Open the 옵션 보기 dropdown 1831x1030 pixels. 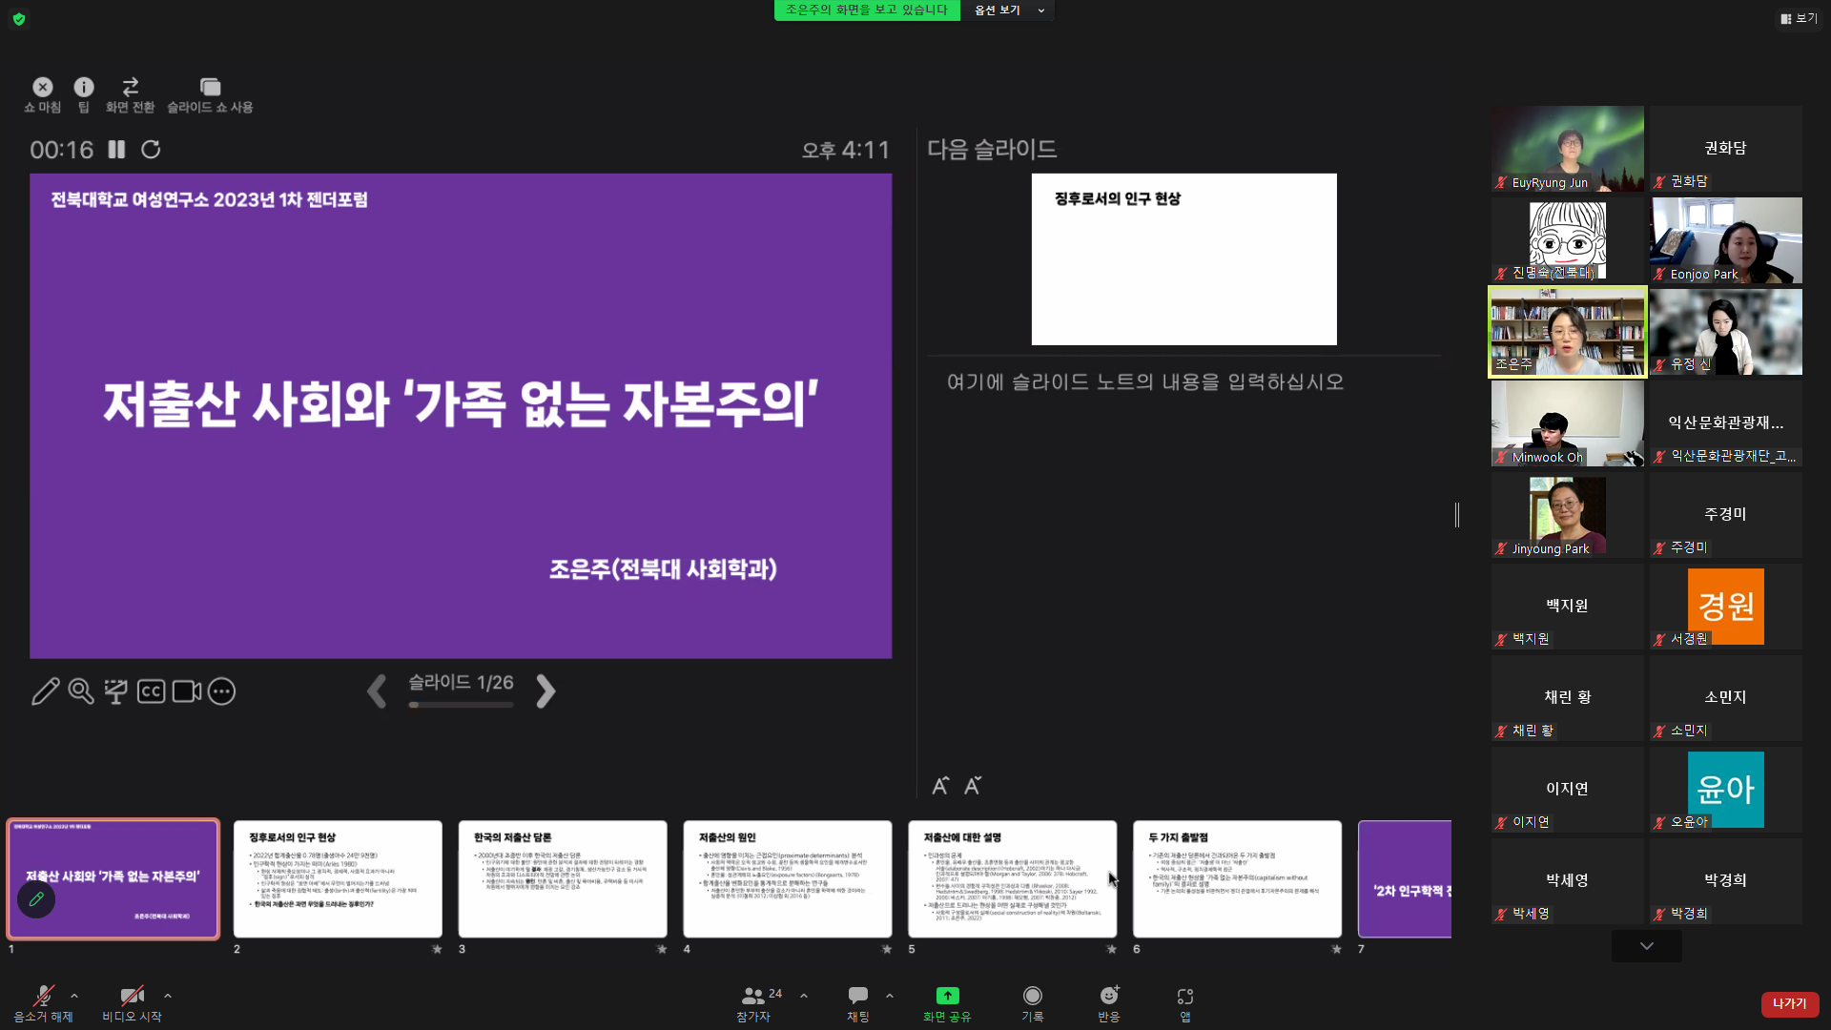coord(1007,10)
